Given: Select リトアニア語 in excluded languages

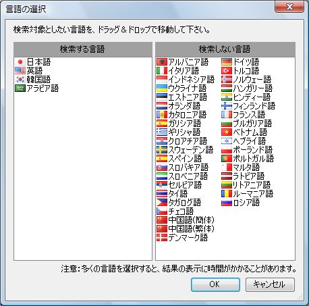Looking at the screenshot, I should (246, 185).
